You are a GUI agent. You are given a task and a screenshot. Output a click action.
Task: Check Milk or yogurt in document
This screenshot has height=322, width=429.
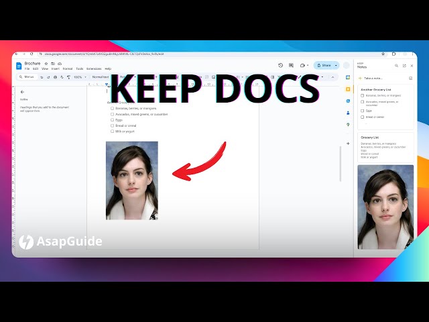point(112,131)
